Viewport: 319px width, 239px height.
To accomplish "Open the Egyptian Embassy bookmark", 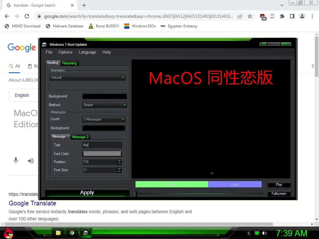I will click(x=179, y=26).
